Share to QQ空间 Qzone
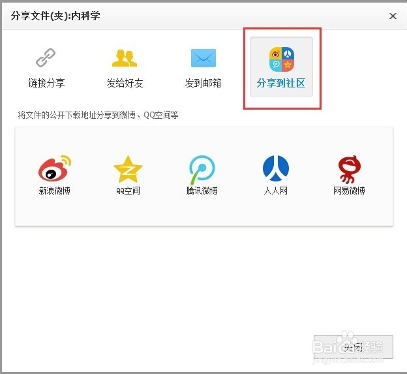The height and width of the screenshot is (374, 407). tap(128, 175)
